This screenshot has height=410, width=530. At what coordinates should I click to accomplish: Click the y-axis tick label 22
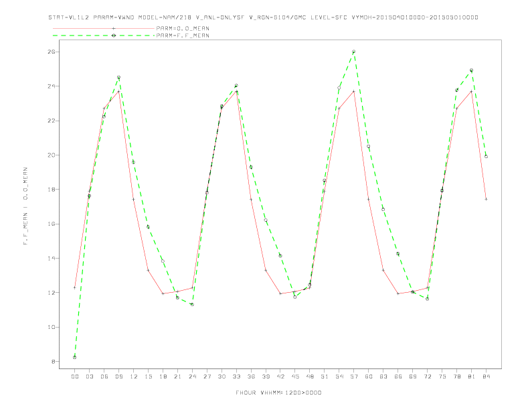[52, 121]
